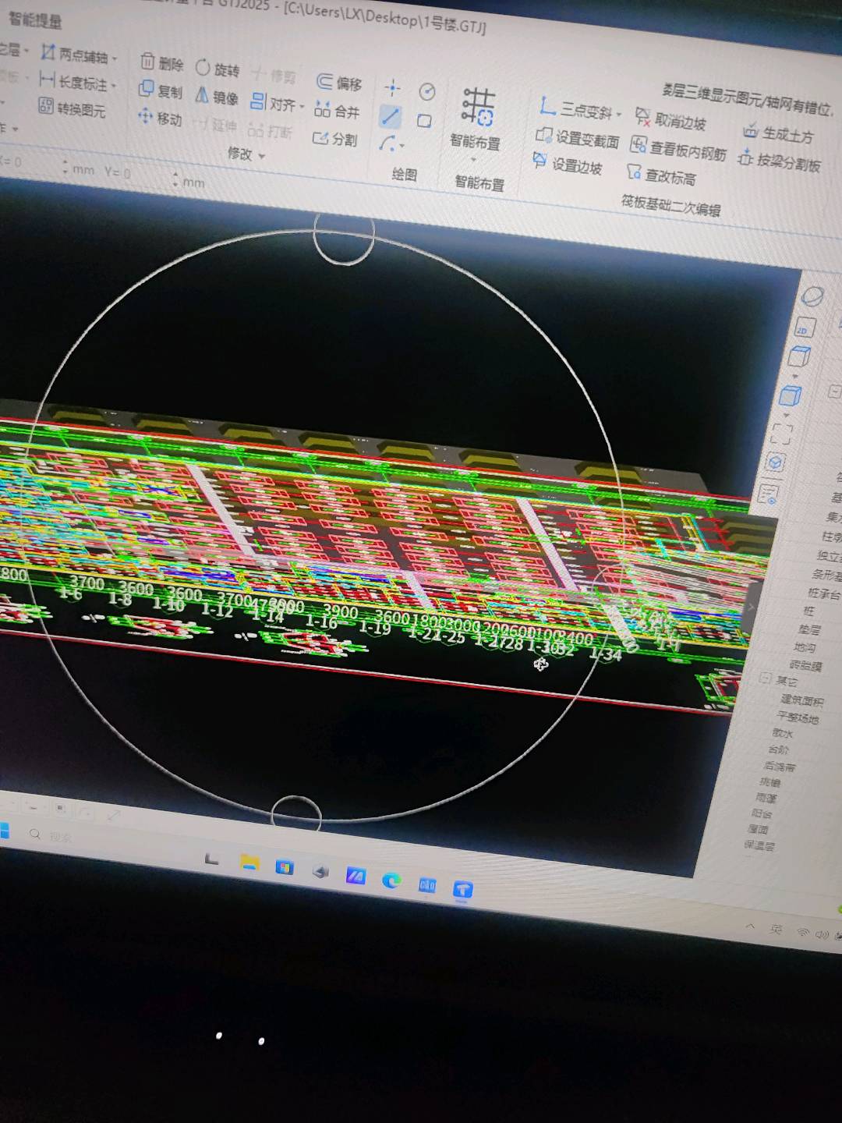Choose the circle drawing tool

427,92
